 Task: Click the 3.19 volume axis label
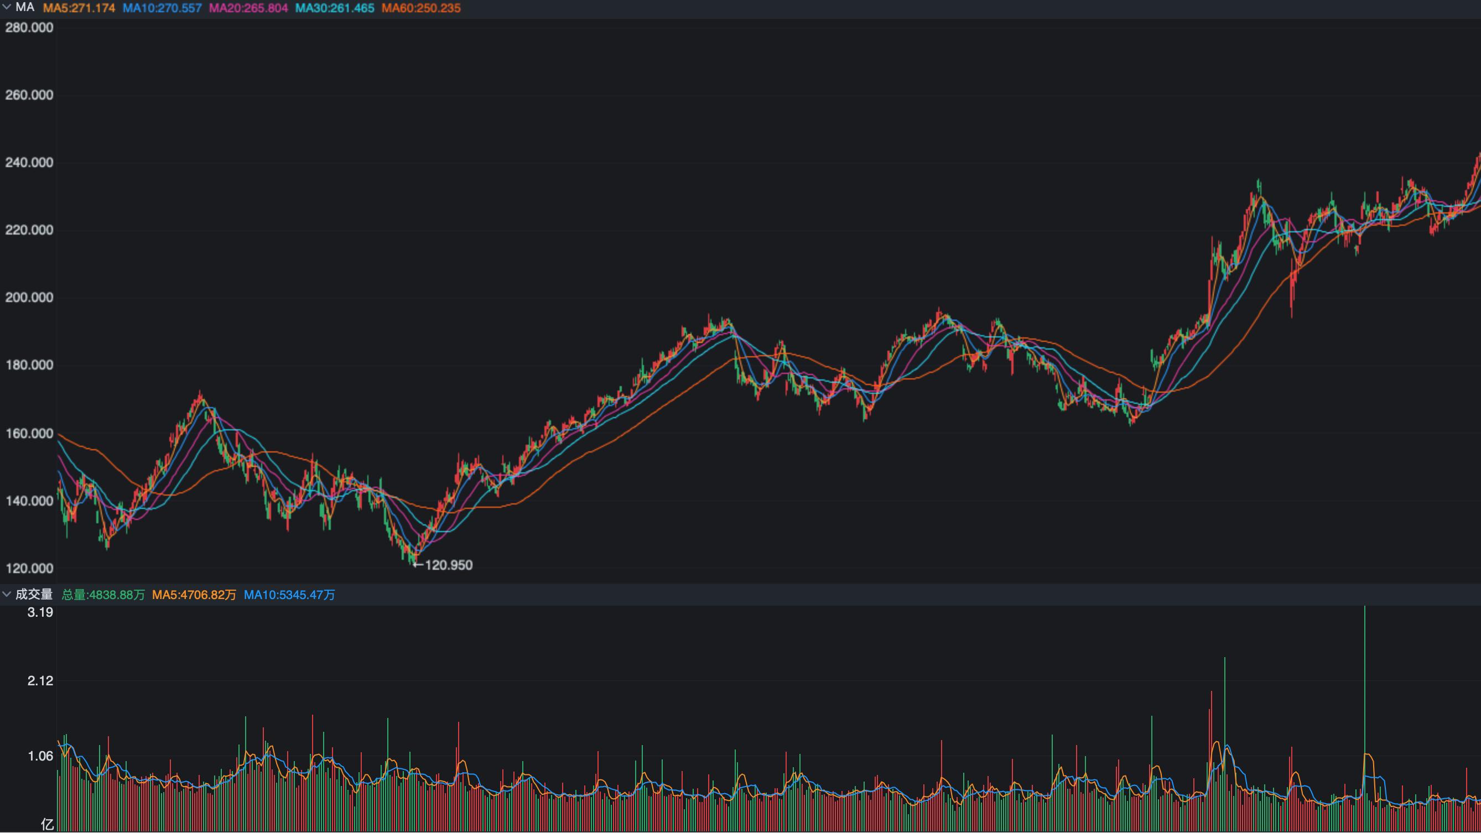click(x=40, y=612)
